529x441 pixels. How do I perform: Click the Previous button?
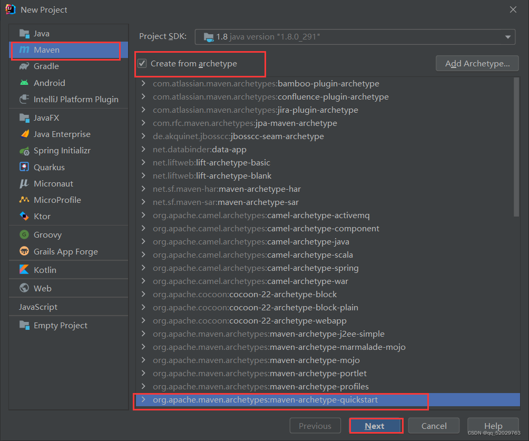pyautogui.click(x=315, y=426)
